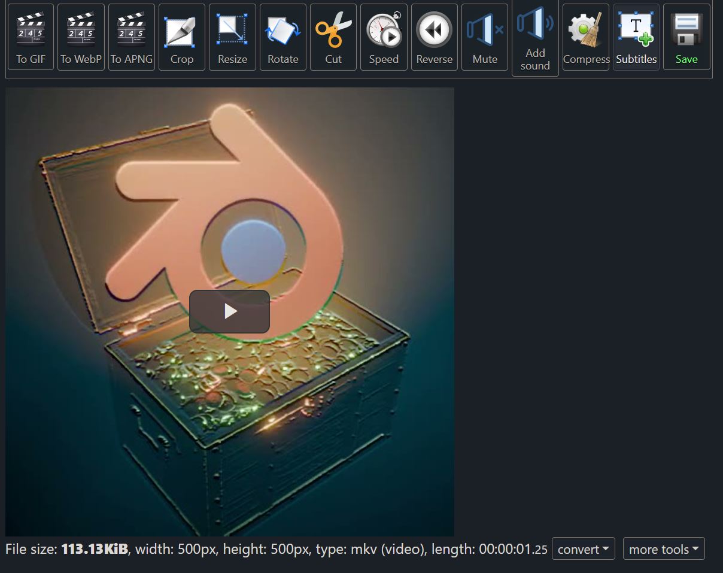Select the 'length: 00:00:01.25' text
723x573 pixels.
pos(490,549)
